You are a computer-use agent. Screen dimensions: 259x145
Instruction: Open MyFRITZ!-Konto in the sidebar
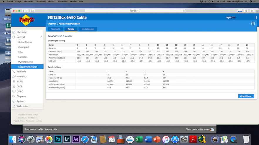[26, 62]
